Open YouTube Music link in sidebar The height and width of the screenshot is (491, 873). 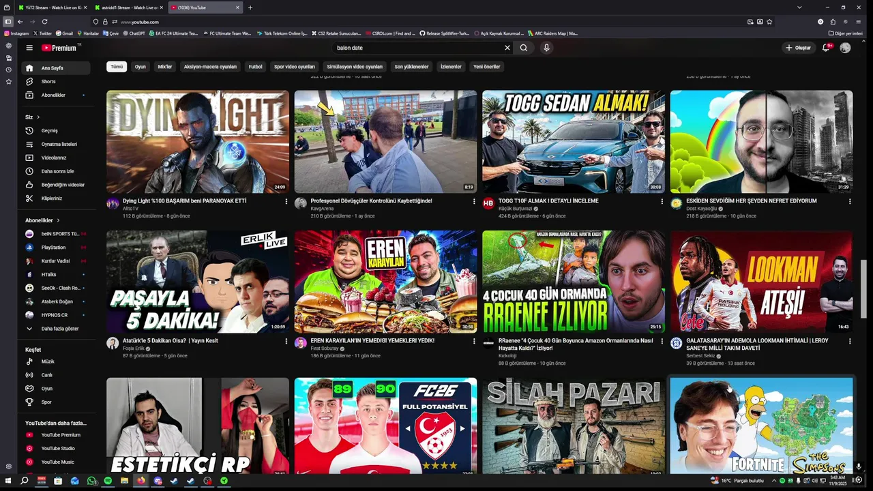tap(56, 462)
